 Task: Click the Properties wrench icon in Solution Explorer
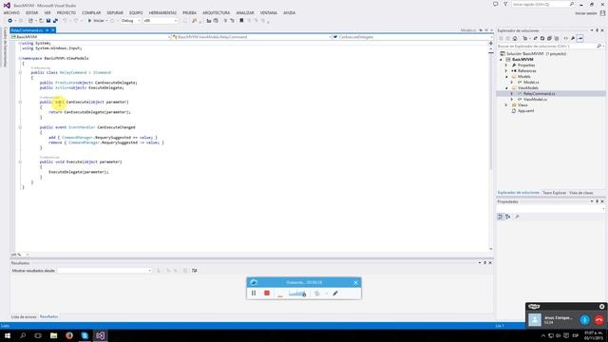(573, 38)
